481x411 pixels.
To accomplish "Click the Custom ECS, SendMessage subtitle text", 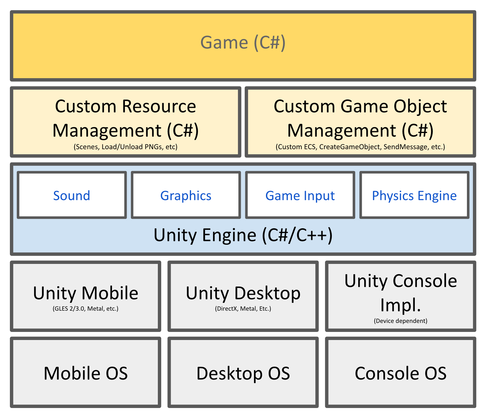I will [x=360, y=147].
